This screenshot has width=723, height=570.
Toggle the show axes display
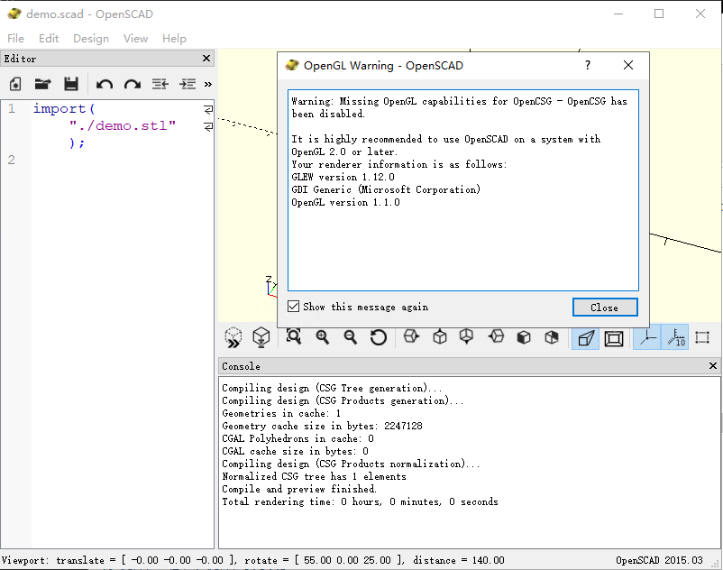coord(646,336)
